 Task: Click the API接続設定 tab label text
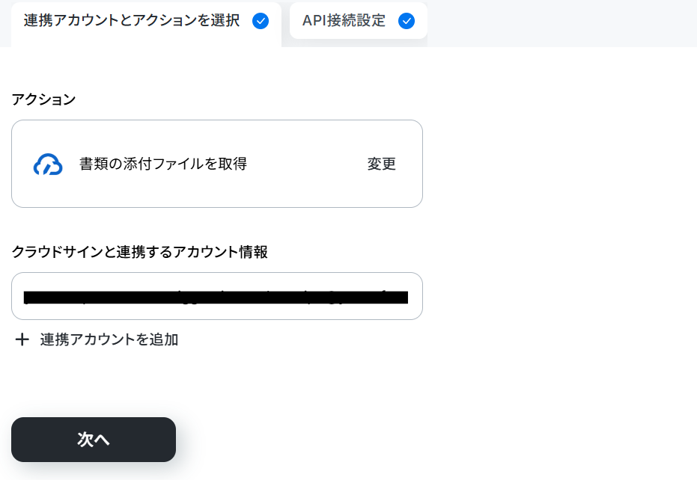pyautogui.click(x=344, y=20)
